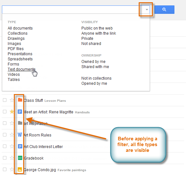Filter by Drawings type
186x175 pixels.
16,39
